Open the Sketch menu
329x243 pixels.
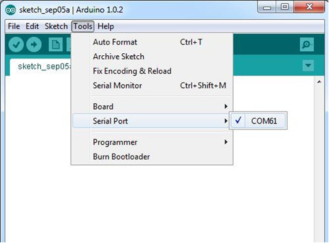[x=56, y=26]
